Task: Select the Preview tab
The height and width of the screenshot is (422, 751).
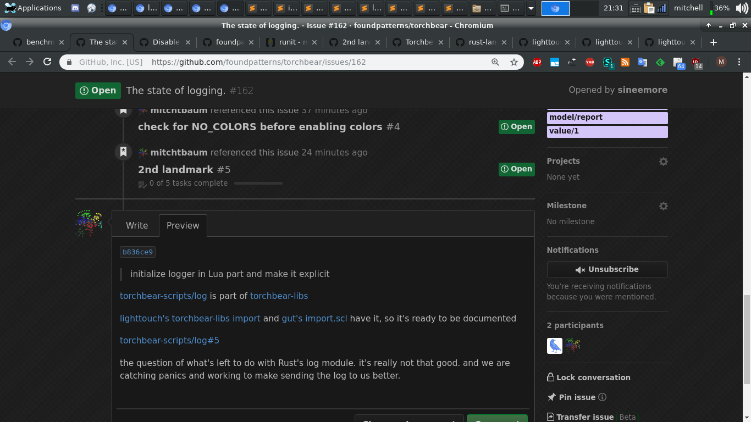Action: pos(183,225)
